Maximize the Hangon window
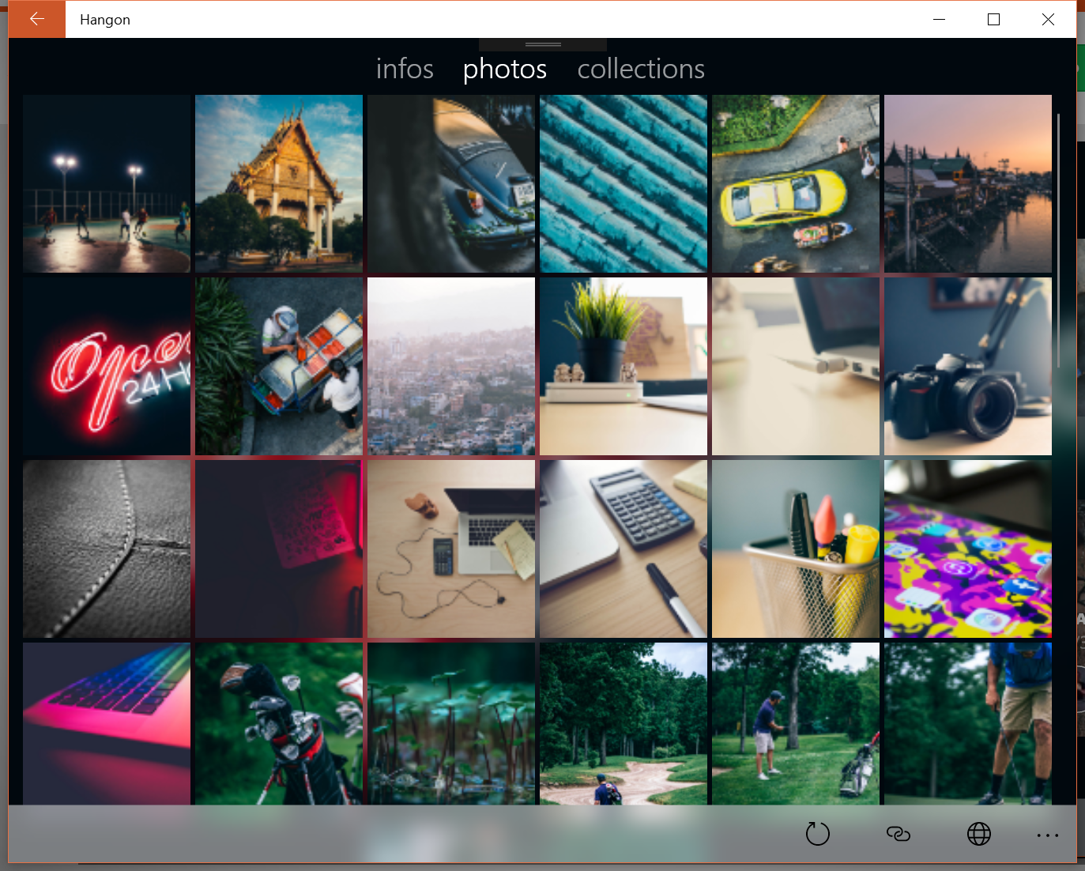Image resolution: width=1085 pixels, height=871 pixels. point(993,19)
